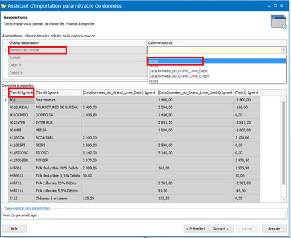Image resolution: width=291 pixels, height=238 pixels.
Task: Select the 4457111 account cell
Action: (x=21, y=191)
